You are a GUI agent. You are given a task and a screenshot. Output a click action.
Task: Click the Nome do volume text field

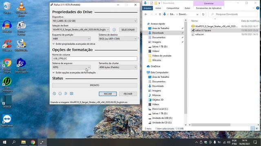coord(95,58)
